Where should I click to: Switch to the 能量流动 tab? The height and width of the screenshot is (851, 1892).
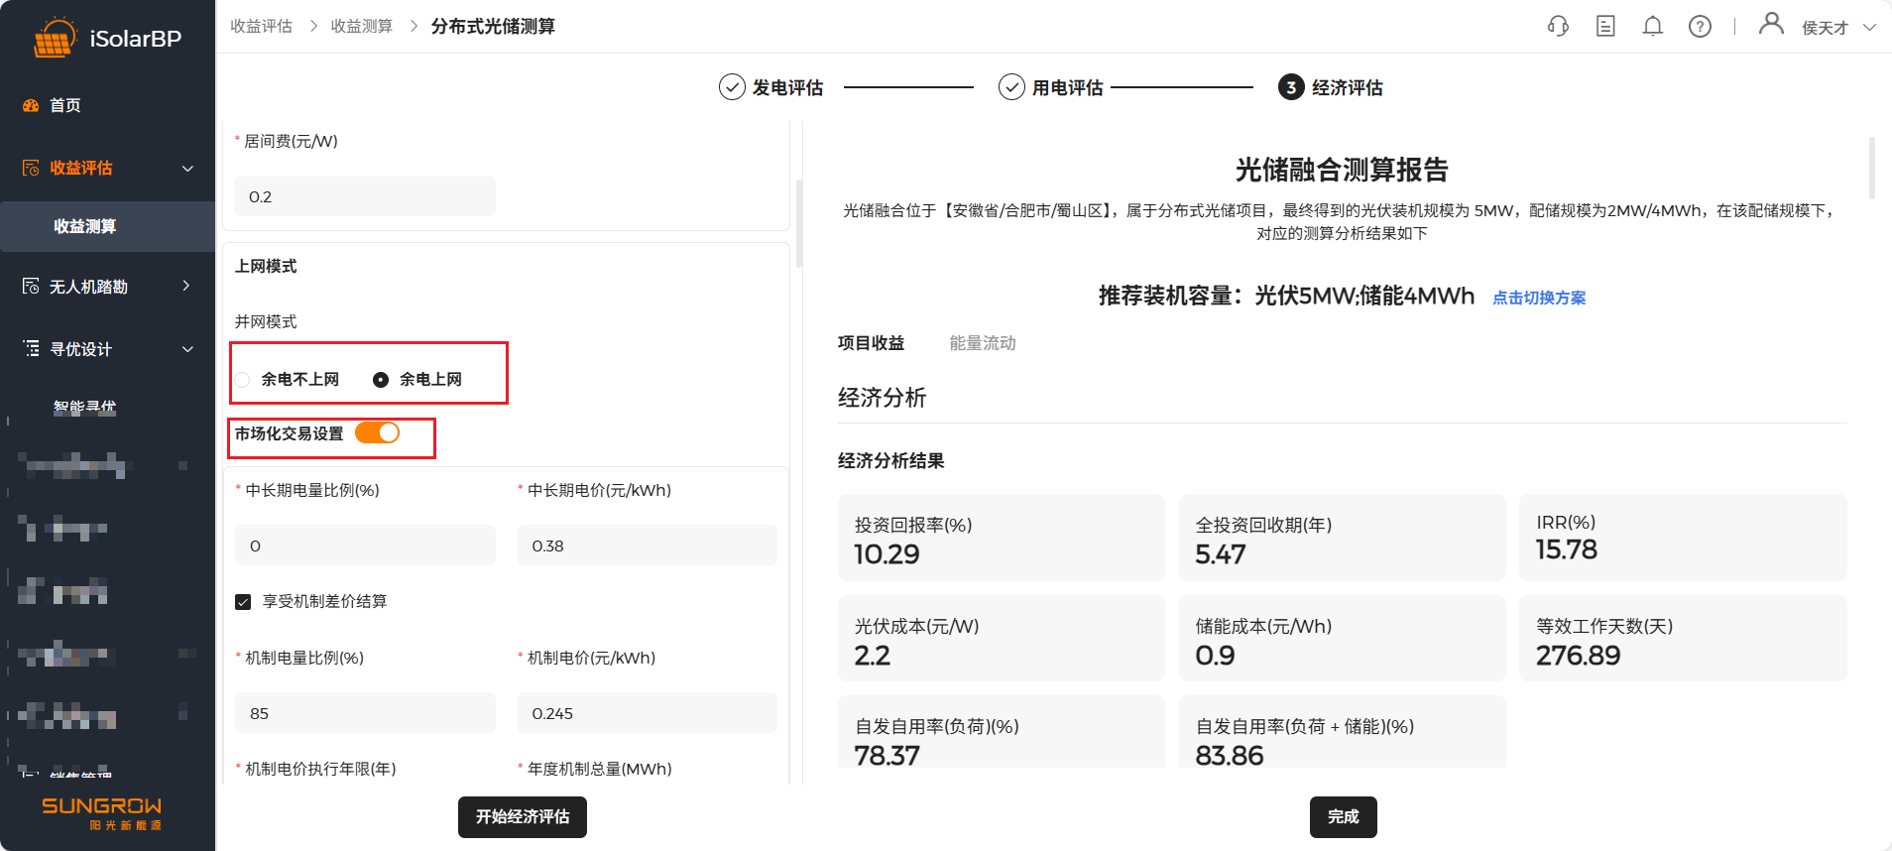pos(982,343)
